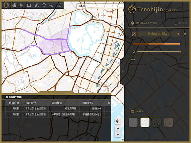Activate the arrow selection tool
The height and width of the screenshot is (143, 191).
[21, 5]
